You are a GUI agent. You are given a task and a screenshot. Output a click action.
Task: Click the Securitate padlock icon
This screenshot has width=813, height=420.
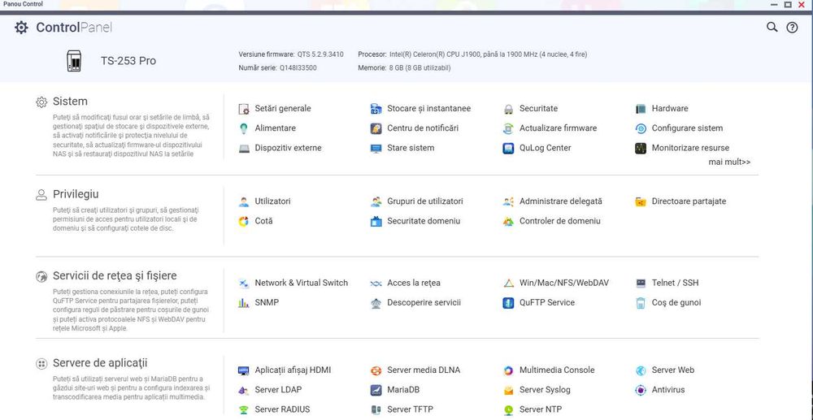(508, 109)
